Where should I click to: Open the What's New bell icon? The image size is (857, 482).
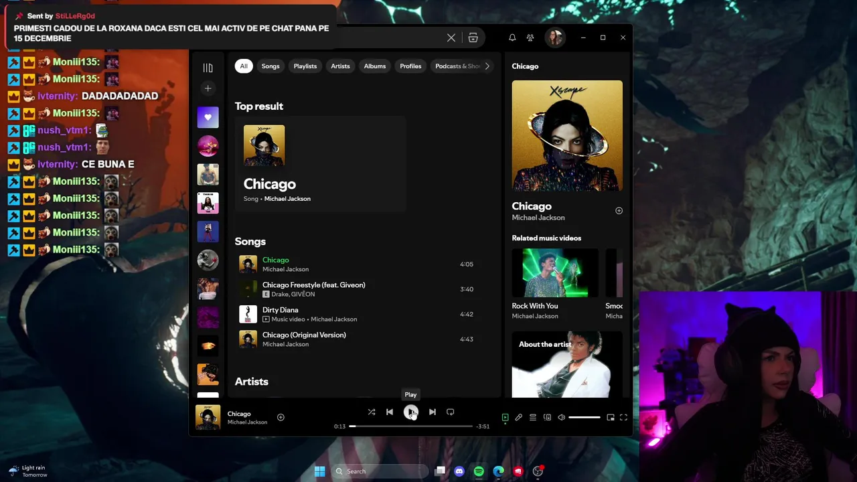coord(512,37)
